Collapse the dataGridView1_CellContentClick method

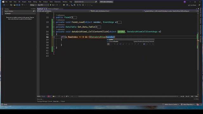[54, 32]
